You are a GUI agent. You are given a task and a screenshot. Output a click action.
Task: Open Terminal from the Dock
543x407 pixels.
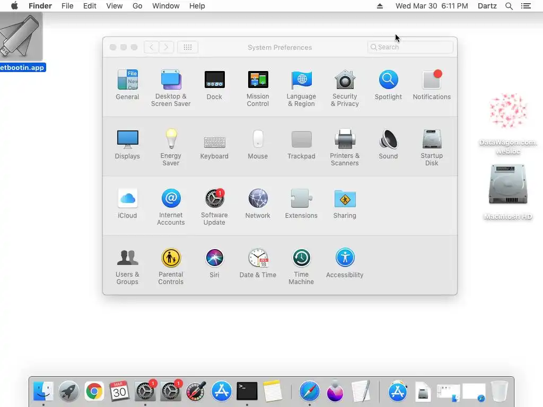click(x=247, y=392)
